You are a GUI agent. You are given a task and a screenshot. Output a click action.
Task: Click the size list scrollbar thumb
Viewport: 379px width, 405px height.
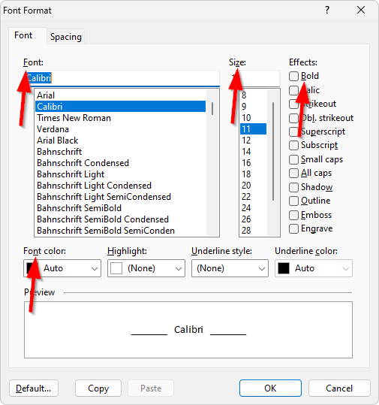point(273,151)
